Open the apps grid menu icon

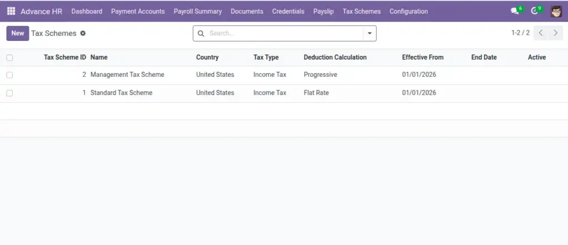pyautogui.click(x=11, y=11)
